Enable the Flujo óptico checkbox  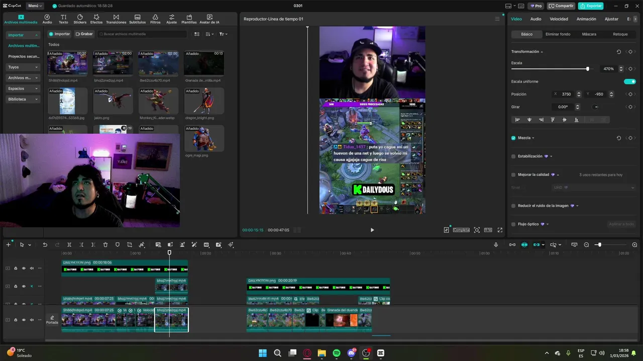click(x=513, y=224)
